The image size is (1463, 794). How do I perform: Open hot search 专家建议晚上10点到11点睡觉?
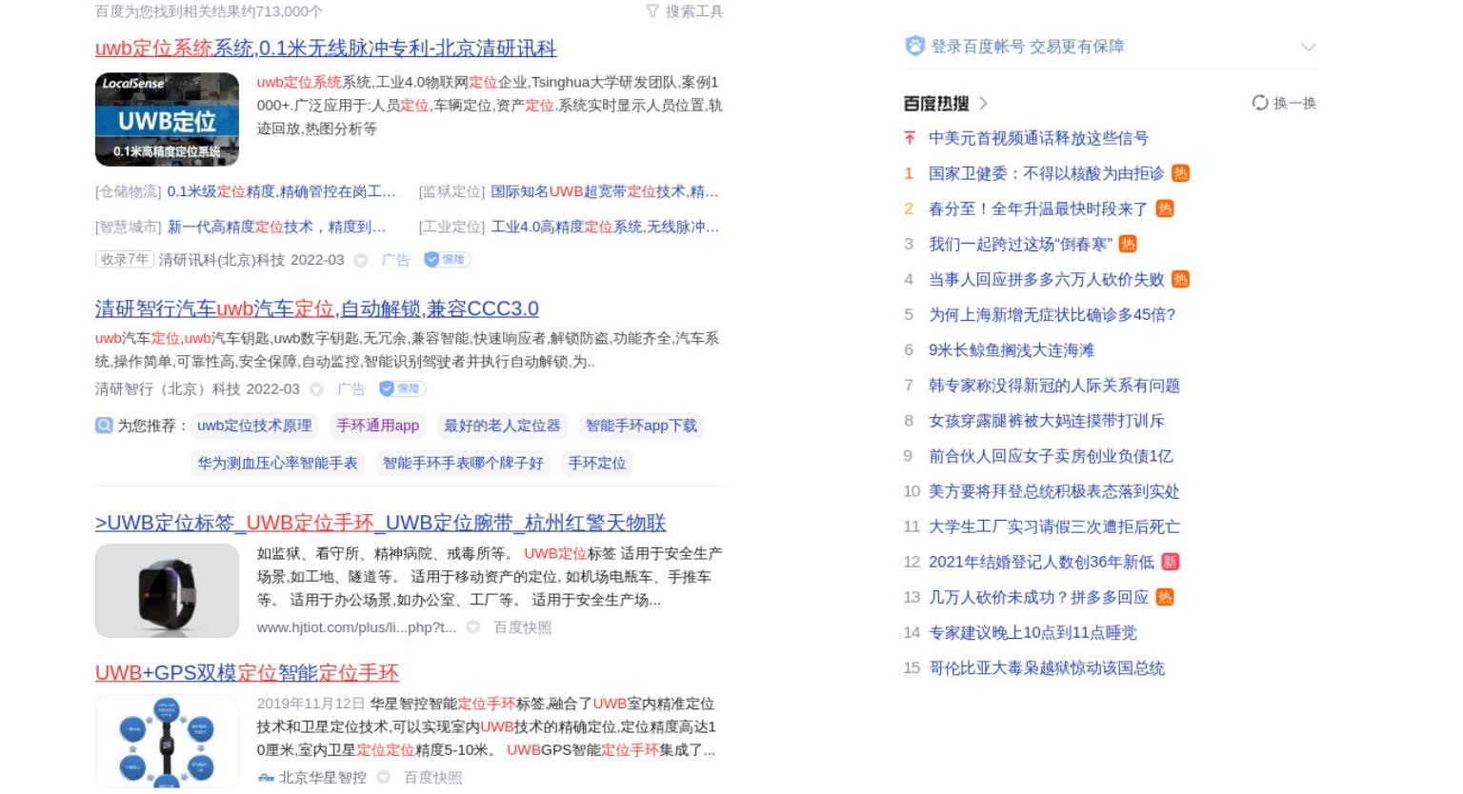[x=1032, y=632]
